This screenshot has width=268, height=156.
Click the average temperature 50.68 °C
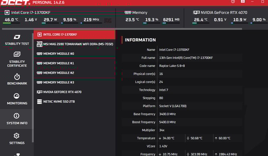[x=196, y=138]
